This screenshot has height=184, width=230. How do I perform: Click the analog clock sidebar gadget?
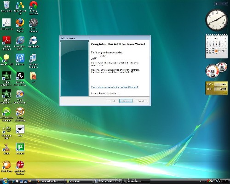tap(216, 20)
